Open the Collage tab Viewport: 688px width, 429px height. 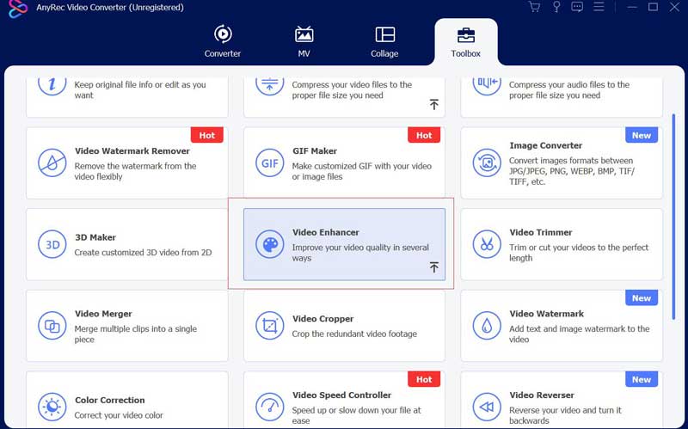pos(384,42)
